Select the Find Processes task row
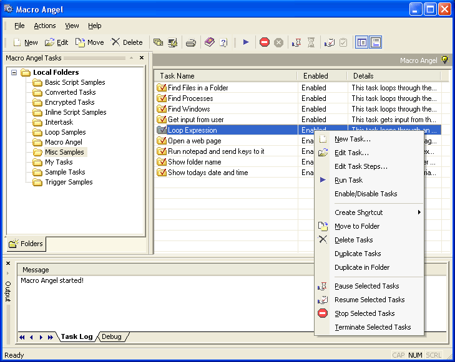 pos(298,98)
